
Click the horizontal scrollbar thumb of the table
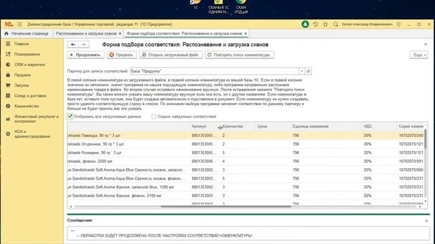(226, 206)
